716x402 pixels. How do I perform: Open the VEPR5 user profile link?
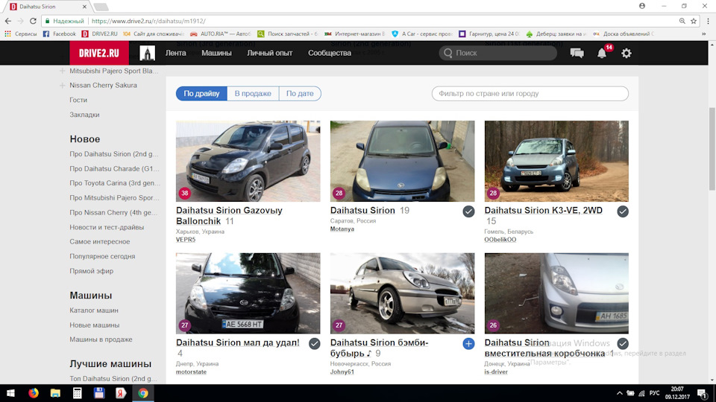click(x=186, y=240)
